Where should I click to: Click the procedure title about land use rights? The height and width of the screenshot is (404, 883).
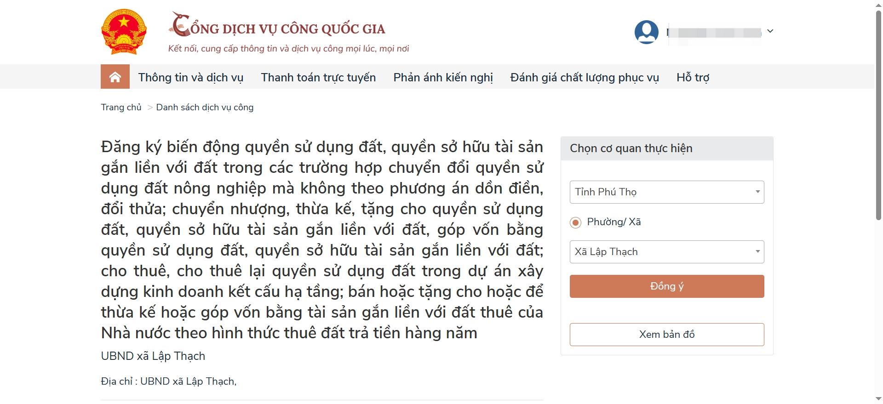(x=322, y=239)
